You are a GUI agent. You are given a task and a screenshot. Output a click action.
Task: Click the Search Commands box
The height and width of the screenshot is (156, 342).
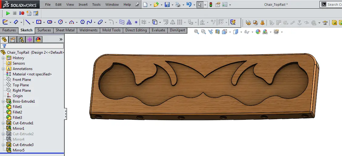[333, 5]
